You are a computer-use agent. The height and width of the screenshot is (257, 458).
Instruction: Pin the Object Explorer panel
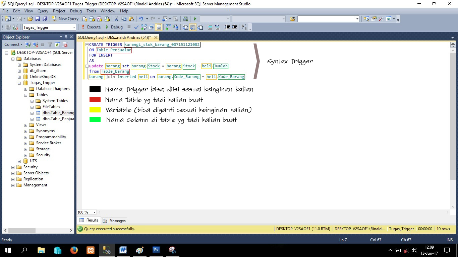pyautogui.click(x=66, y=37)
